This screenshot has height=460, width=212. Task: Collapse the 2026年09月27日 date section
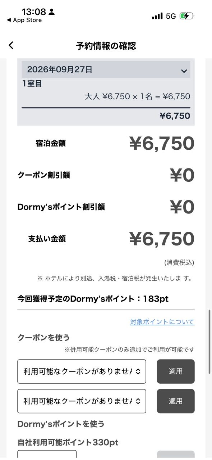[x=106, y=69]
